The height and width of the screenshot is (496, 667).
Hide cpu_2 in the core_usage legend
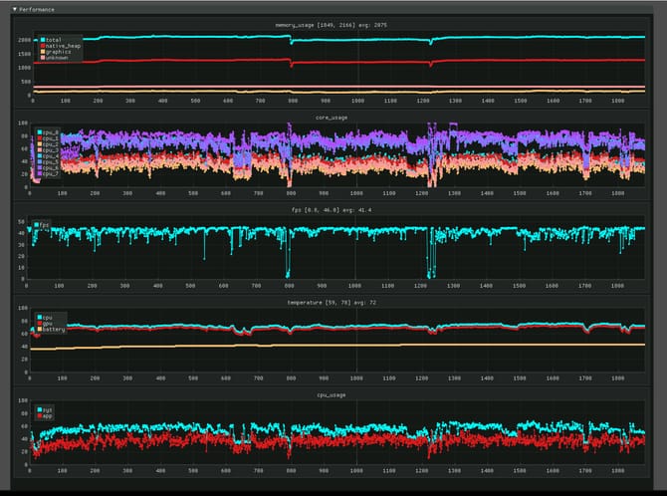click(x=48, y=144)
